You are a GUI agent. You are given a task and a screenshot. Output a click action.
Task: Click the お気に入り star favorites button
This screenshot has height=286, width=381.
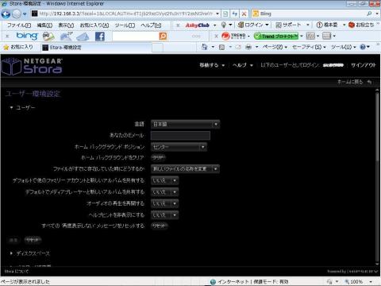[18, 47]
